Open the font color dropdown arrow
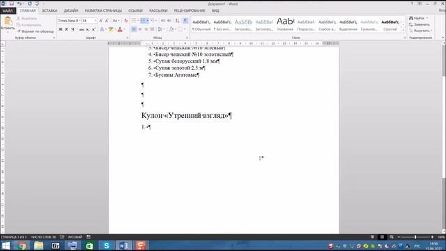Viewport: 446px width, 251px height. pos(124,29)
